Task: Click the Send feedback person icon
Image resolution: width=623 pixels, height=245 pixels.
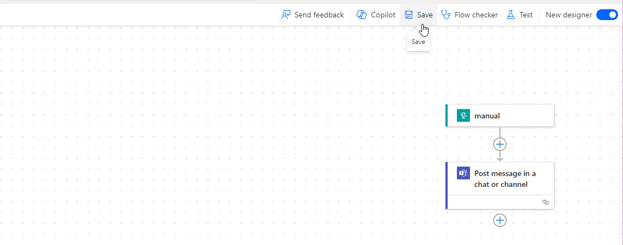Action: click(x=286, y=15)
